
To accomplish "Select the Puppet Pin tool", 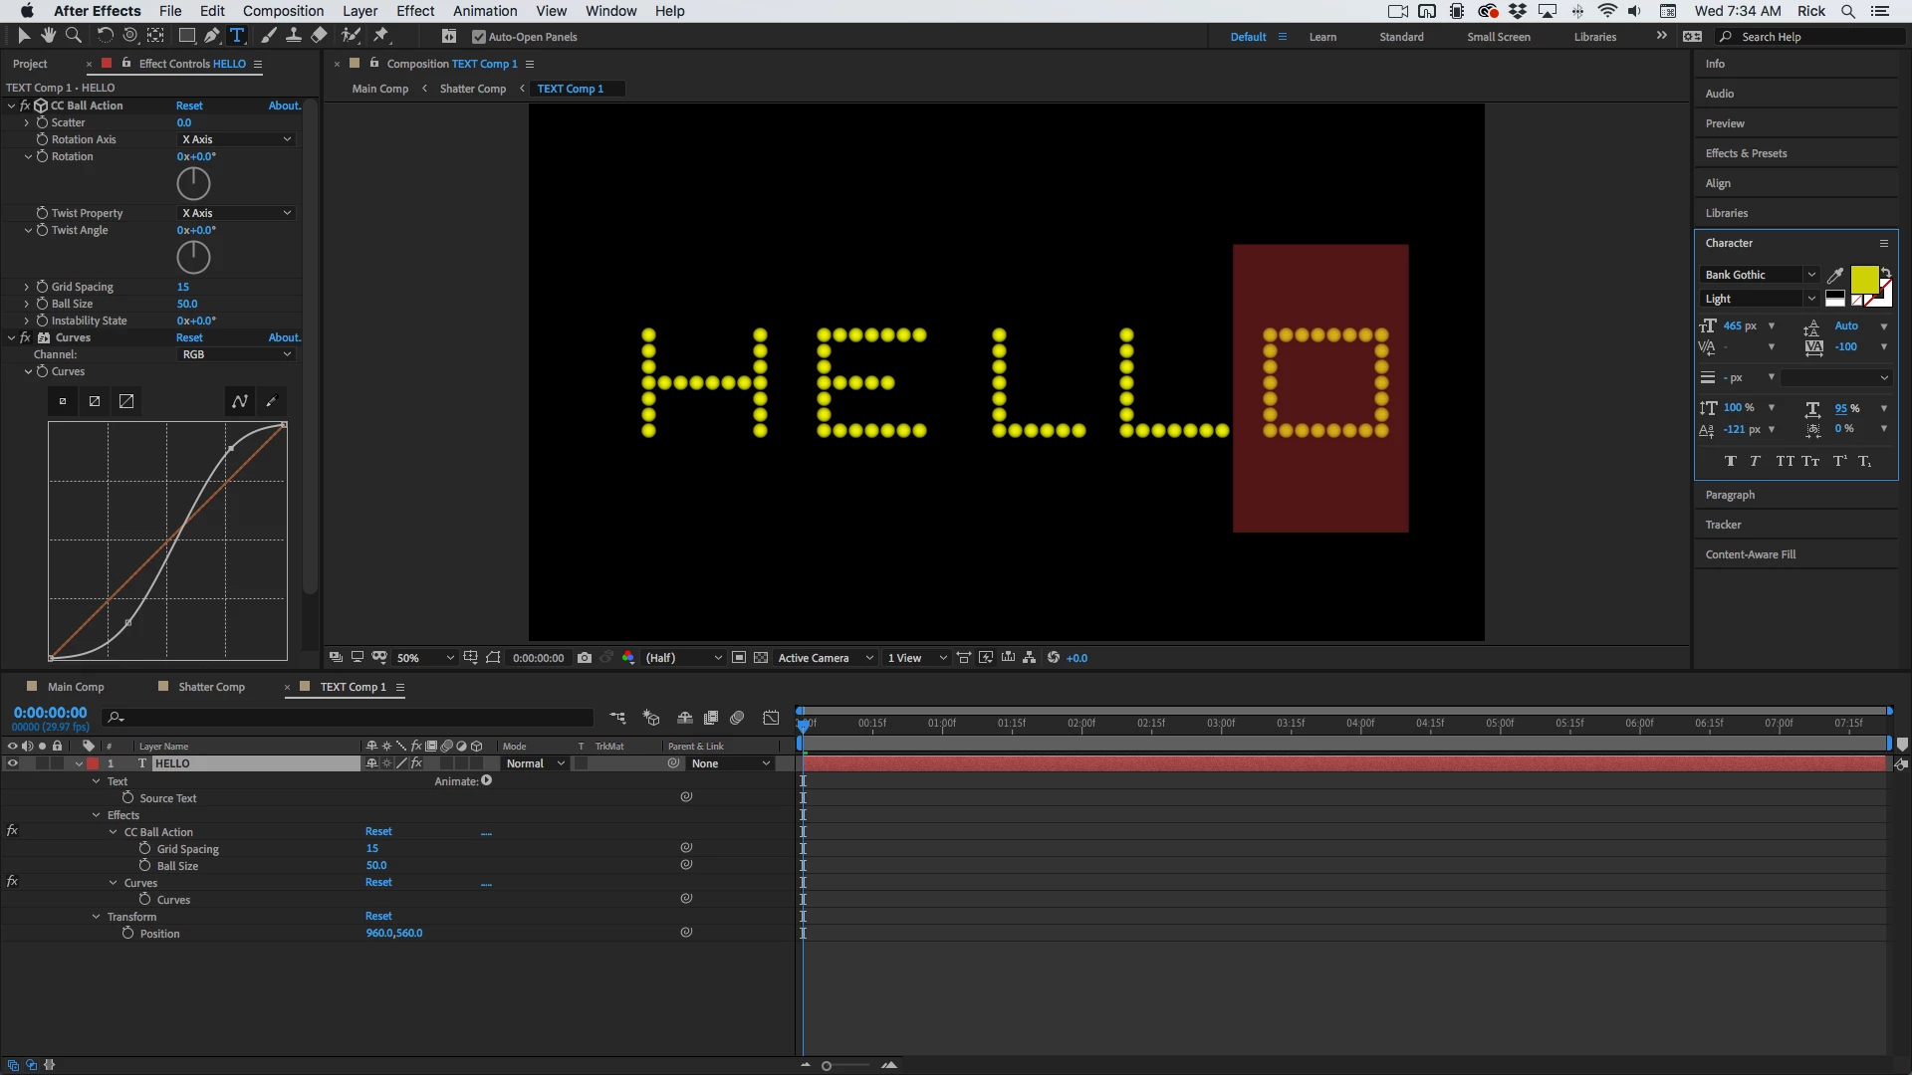I will [x=380, y=36].
